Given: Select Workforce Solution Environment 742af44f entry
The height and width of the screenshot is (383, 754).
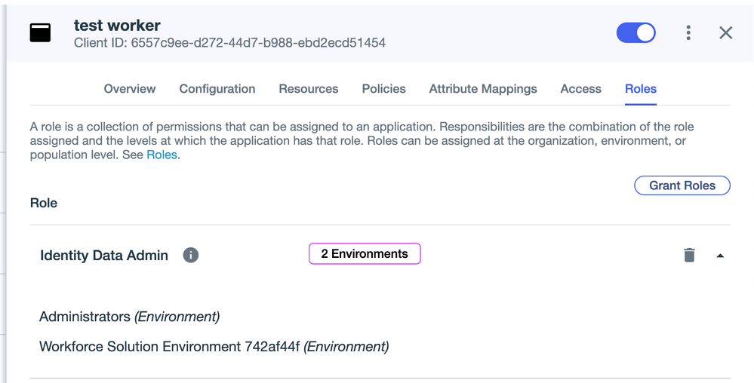Looking at the screenshot, I should point(214,347).
